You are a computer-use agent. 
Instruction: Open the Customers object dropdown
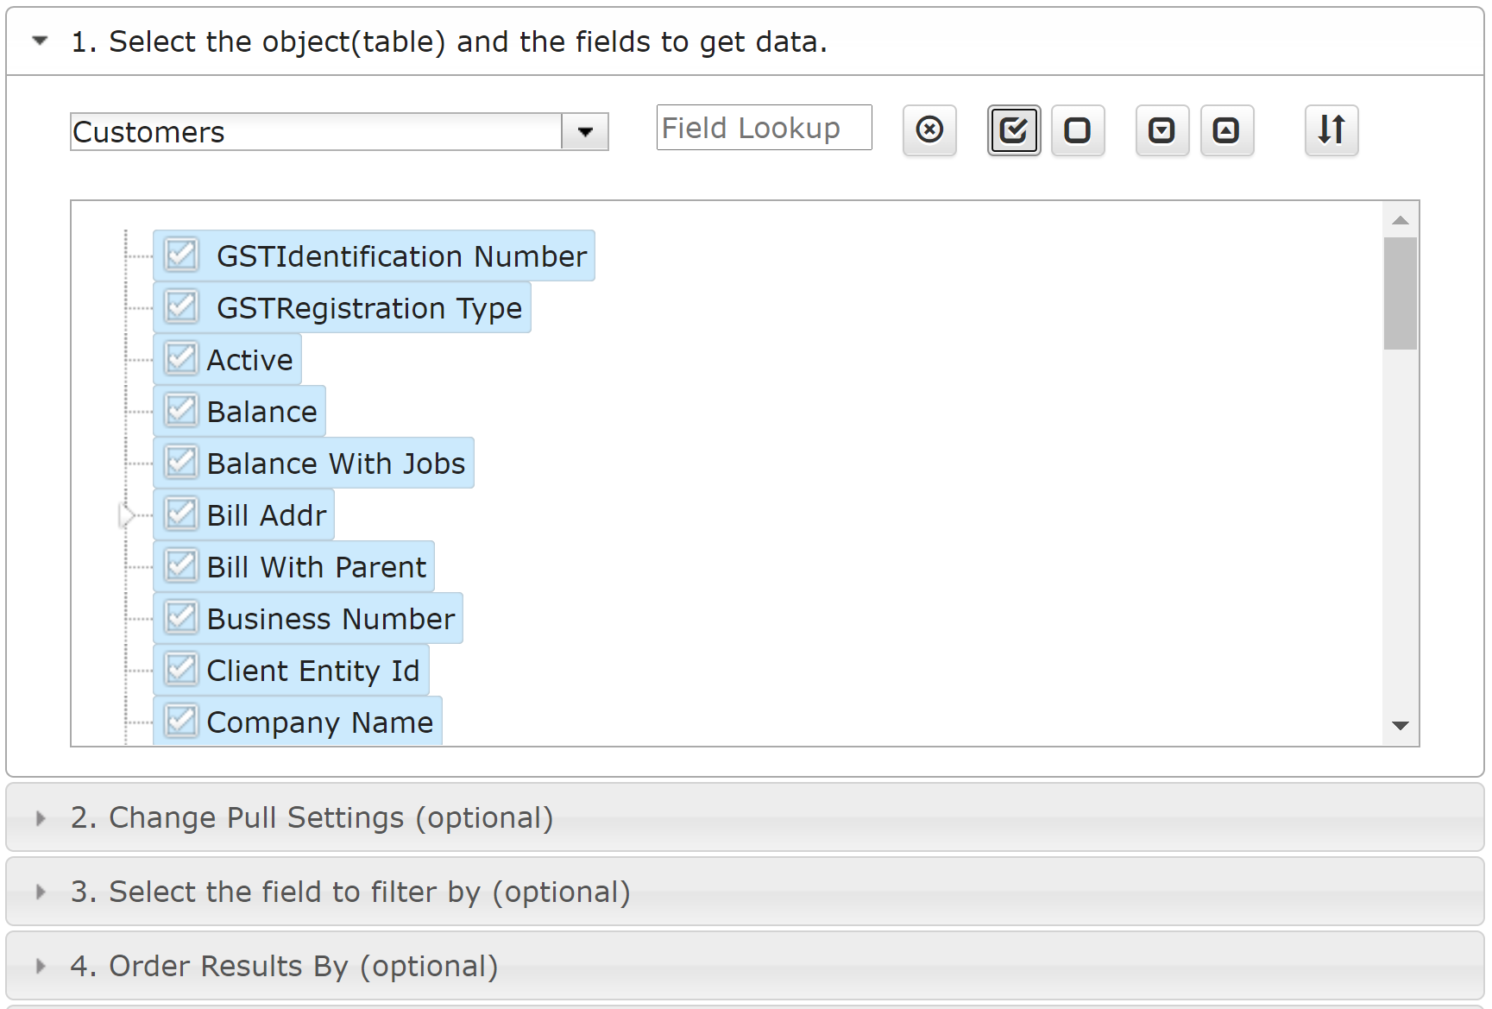click(585, 132)
